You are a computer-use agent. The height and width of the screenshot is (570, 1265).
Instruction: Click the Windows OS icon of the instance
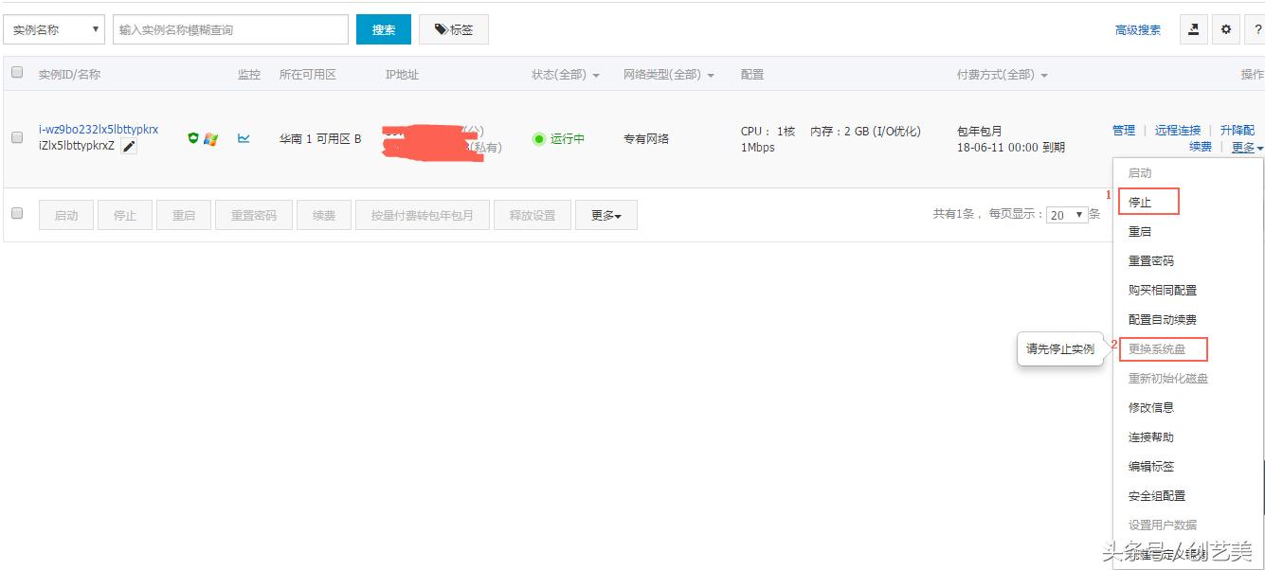click(210, 139)
